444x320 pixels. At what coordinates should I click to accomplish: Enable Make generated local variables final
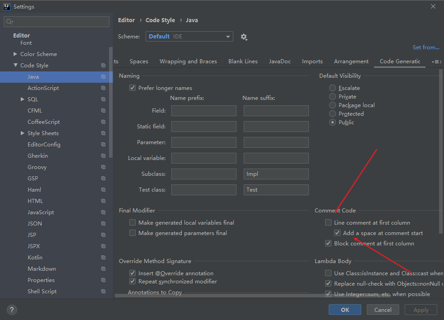click(132, 222)
